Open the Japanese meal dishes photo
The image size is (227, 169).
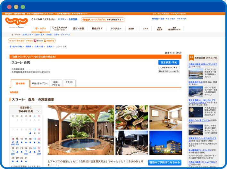(x=132, y=117)
